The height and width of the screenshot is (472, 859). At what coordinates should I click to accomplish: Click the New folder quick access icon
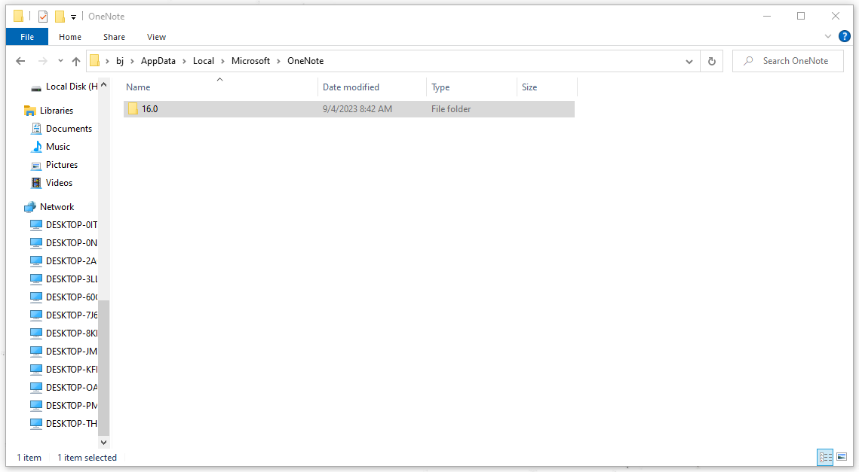(60, 17)
